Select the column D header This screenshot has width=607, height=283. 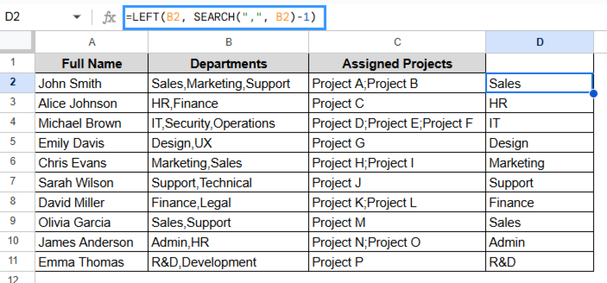click(539, 42)
